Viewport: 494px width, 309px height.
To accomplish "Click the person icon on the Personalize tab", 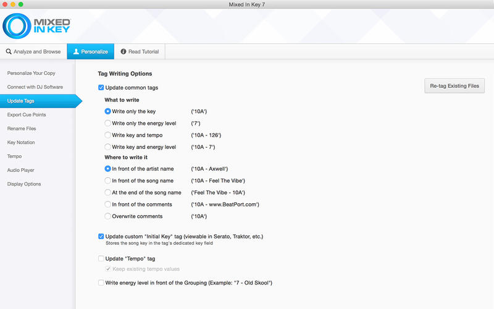I will [x=76, y=51].
